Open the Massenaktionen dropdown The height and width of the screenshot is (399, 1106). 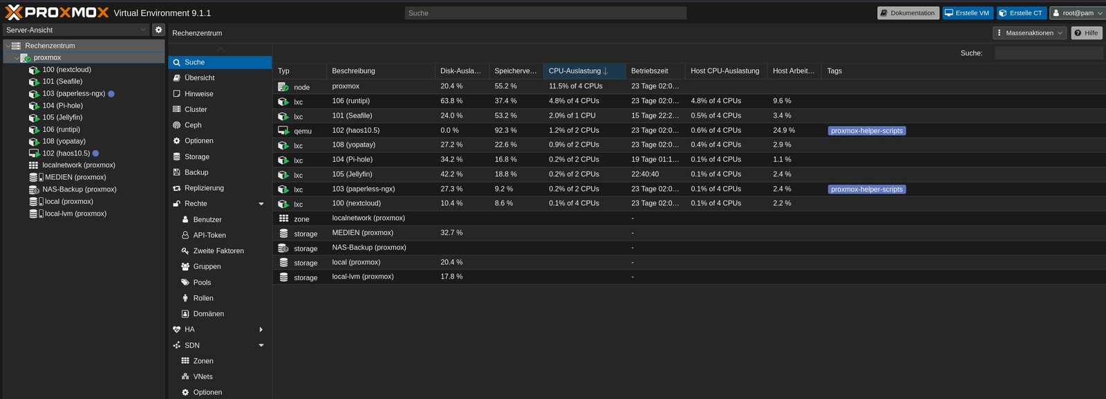point(1029,33)
